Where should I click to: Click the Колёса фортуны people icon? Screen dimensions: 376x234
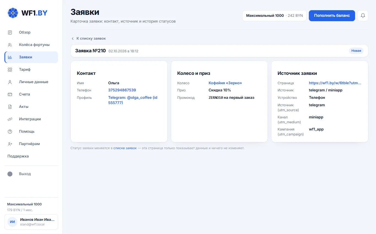[x=10, y=45]
